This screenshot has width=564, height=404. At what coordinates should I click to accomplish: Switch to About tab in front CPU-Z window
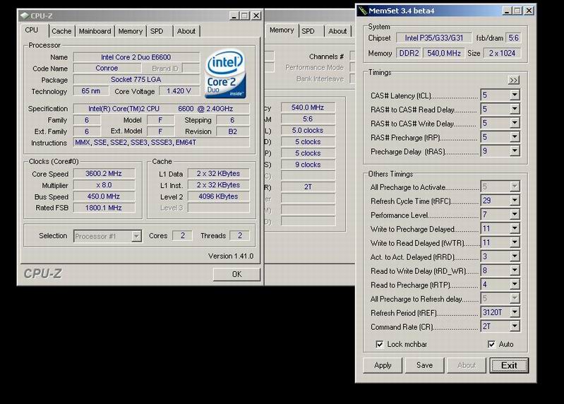186,31
